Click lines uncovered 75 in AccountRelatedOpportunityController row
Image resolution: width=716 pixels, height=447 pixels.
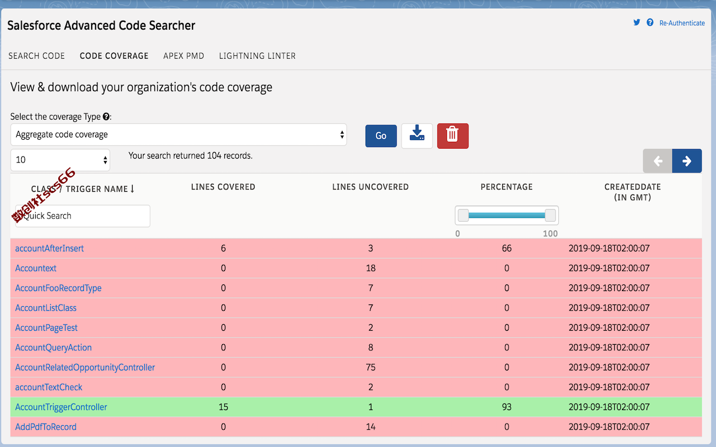pos(370,368)
